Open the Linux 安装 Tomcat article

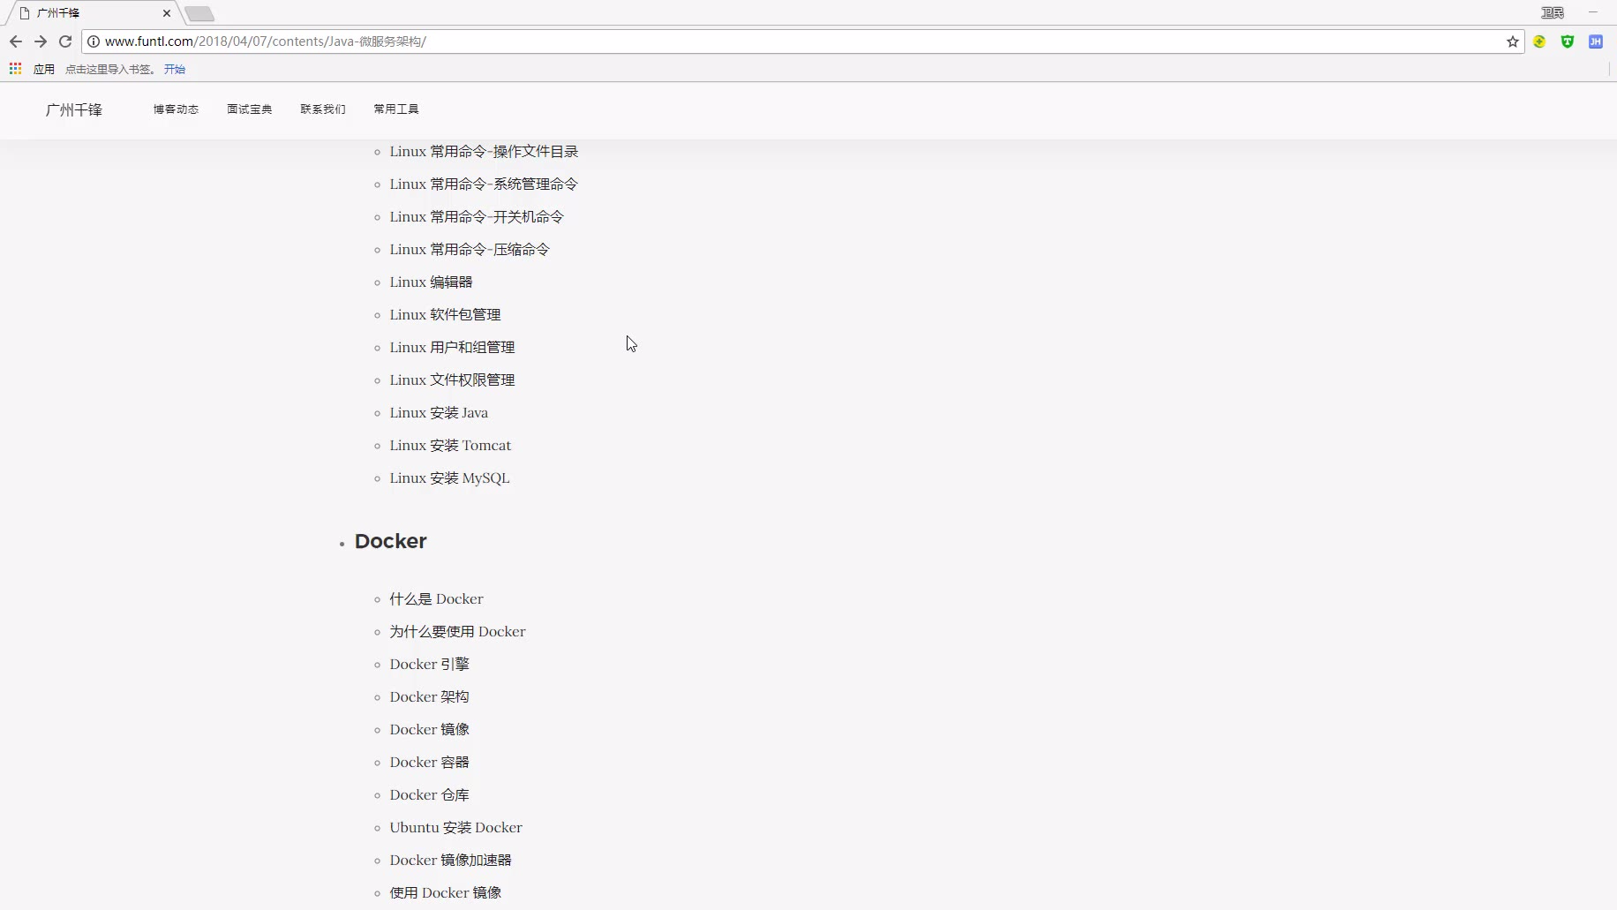450,446
